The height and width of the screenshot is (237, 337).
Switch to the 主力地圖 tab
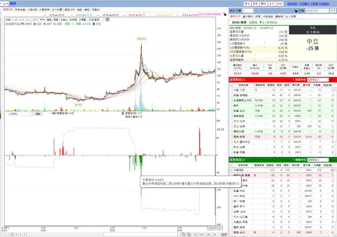(x=57, y=10)
